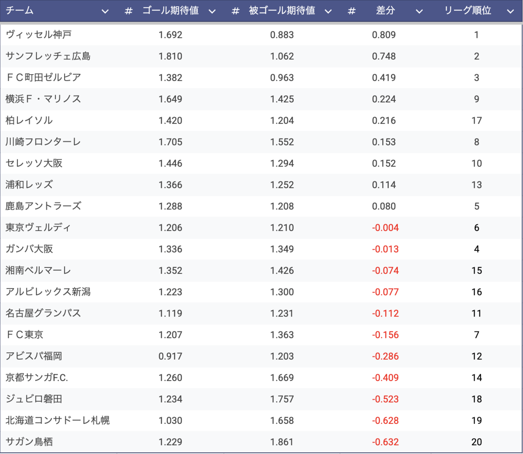Select the サガン鳥栖 team name
The width and height of the screenshot is (523, 454).
(x=29, y=441)
